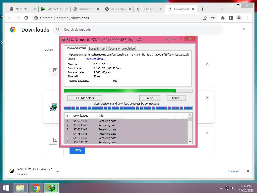This screenshot has width=257, height=193.
Task: Click the third download's file icon
Action: (x=53, y=141)
